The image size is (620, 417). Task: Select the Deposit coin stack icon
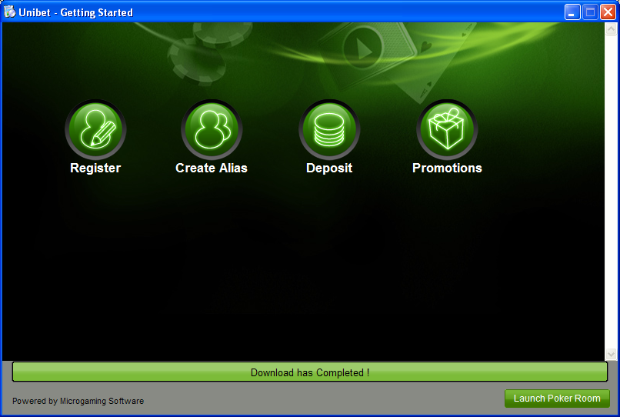[329, 129]
